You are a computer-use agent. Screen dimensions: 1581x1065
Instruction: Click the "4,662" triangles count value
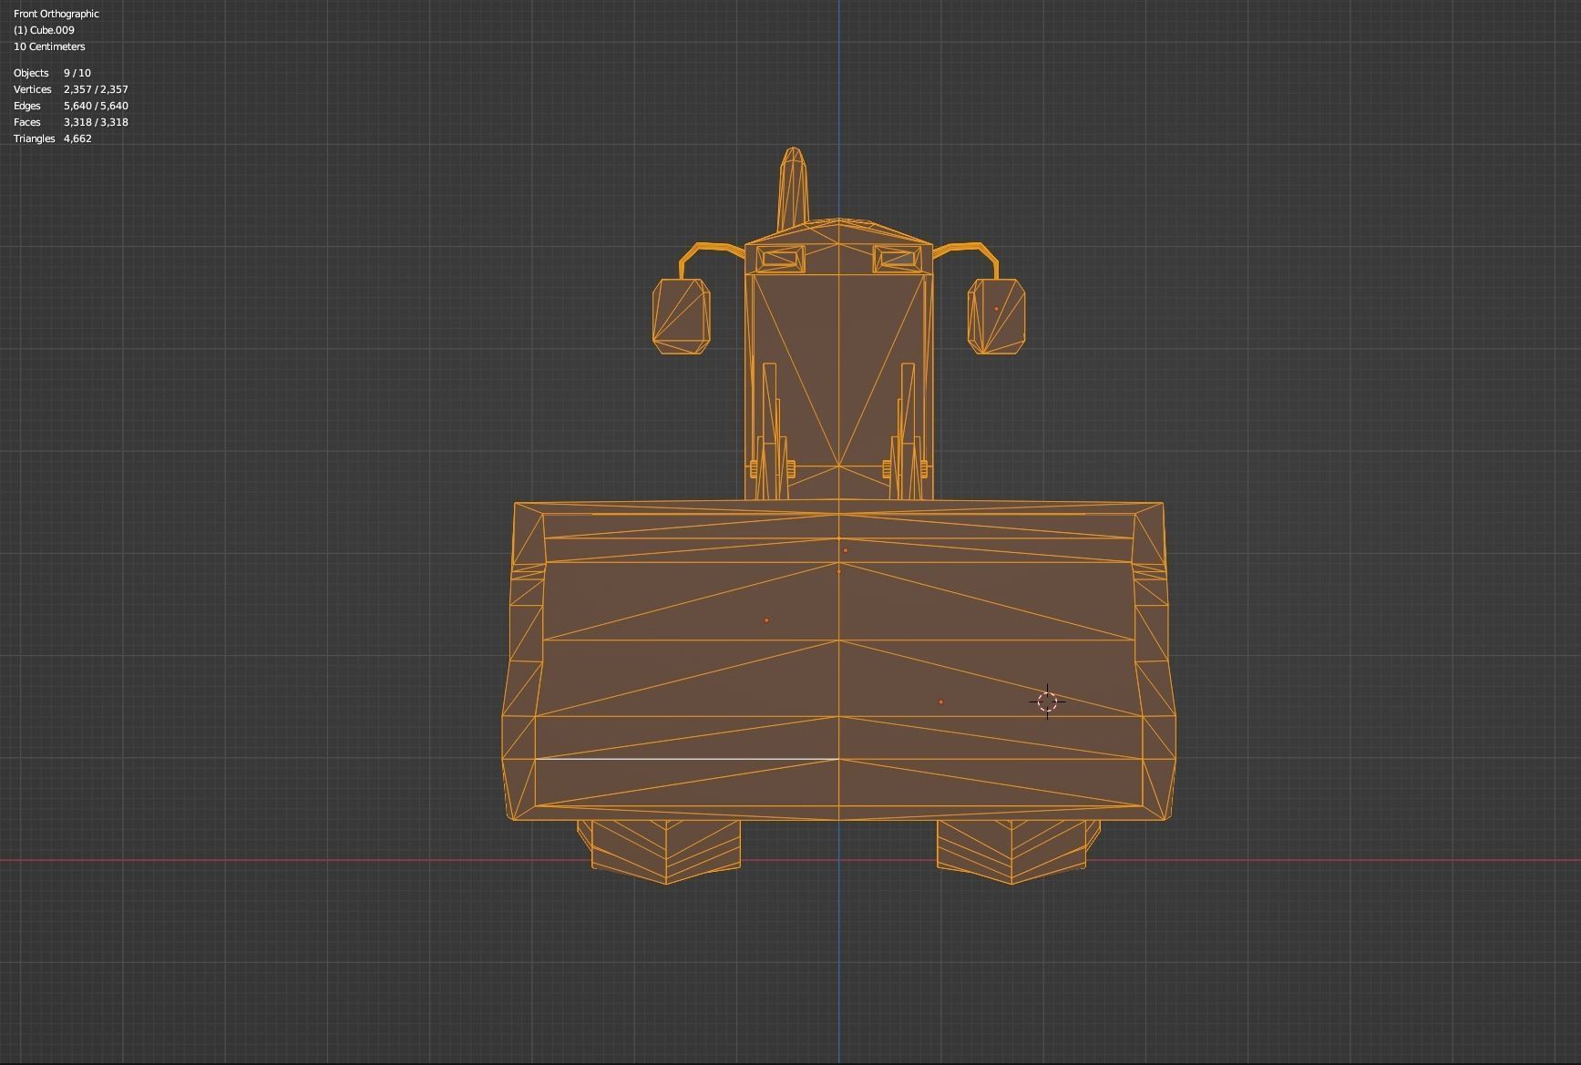click(x=77, y=138)
